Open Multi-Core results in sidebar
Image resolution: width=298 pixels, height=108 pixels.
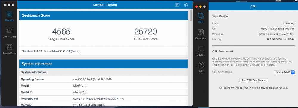9,50
